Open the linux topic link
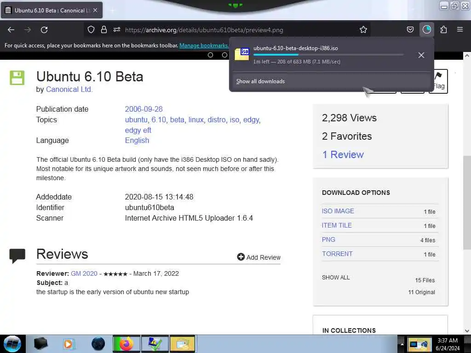Viewport: 471px width, 353px height. coord(196,120)
